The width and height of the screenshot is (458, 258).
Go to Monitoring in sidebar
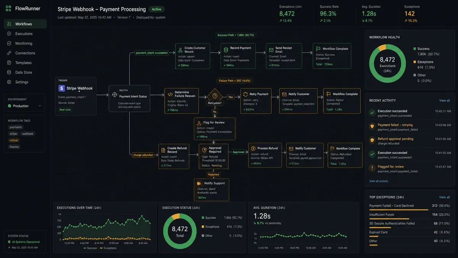(x=25, y=44)
